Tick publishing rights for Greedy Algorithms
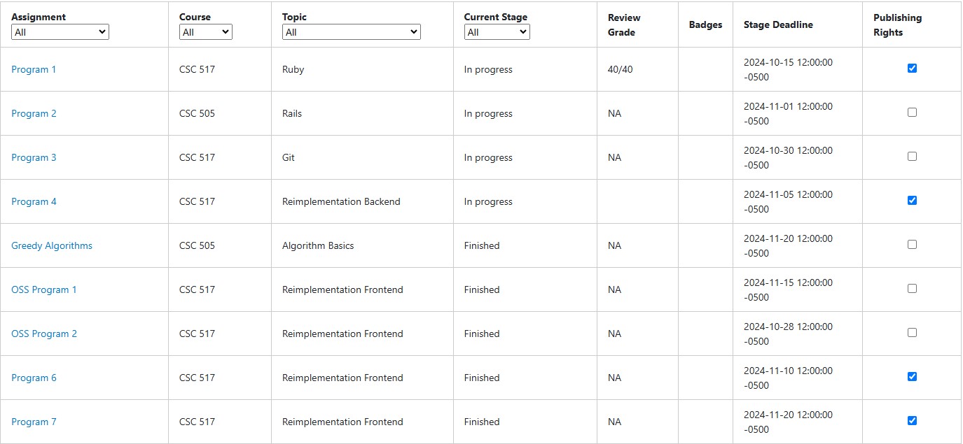This screenshot has width=963, height=444. [912, 244]
